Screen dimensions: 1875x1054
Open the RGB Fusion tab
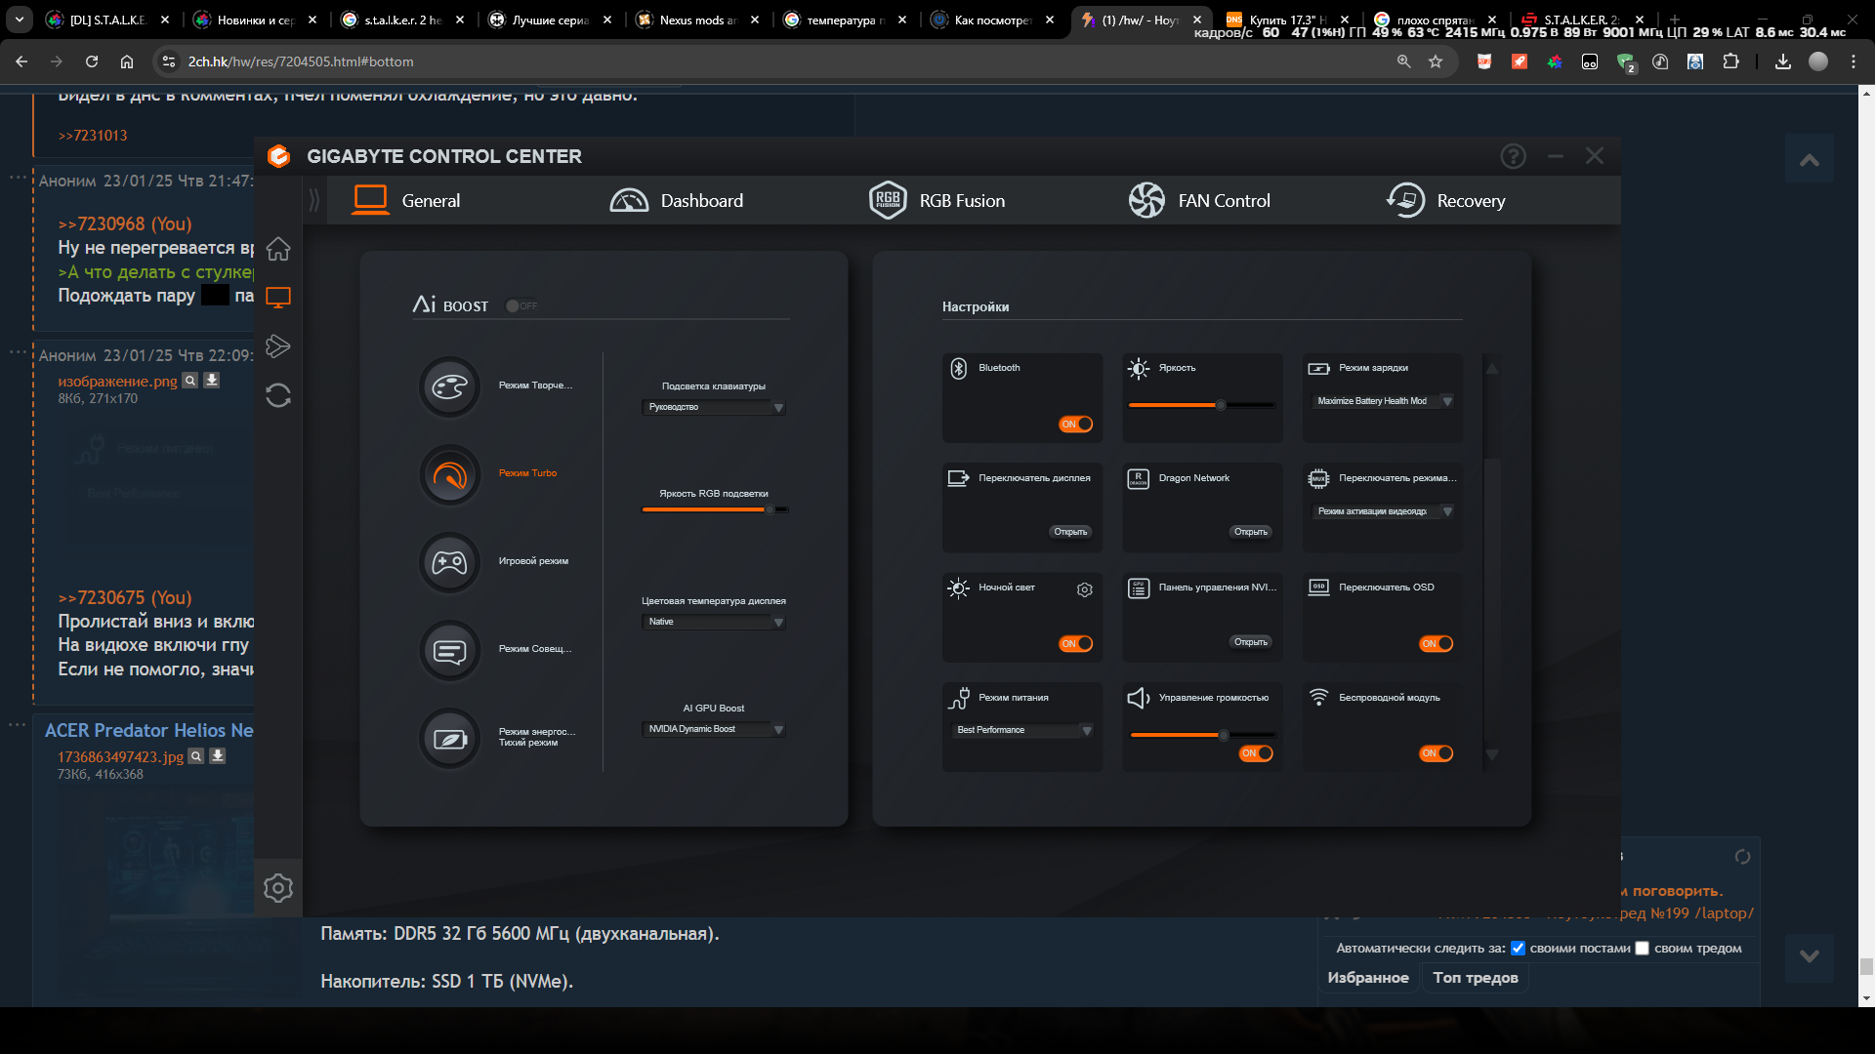(937, 200)
